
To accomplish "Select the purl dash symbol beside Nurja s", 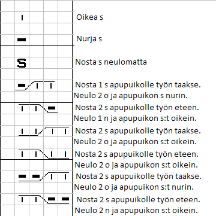I will 22,39.
